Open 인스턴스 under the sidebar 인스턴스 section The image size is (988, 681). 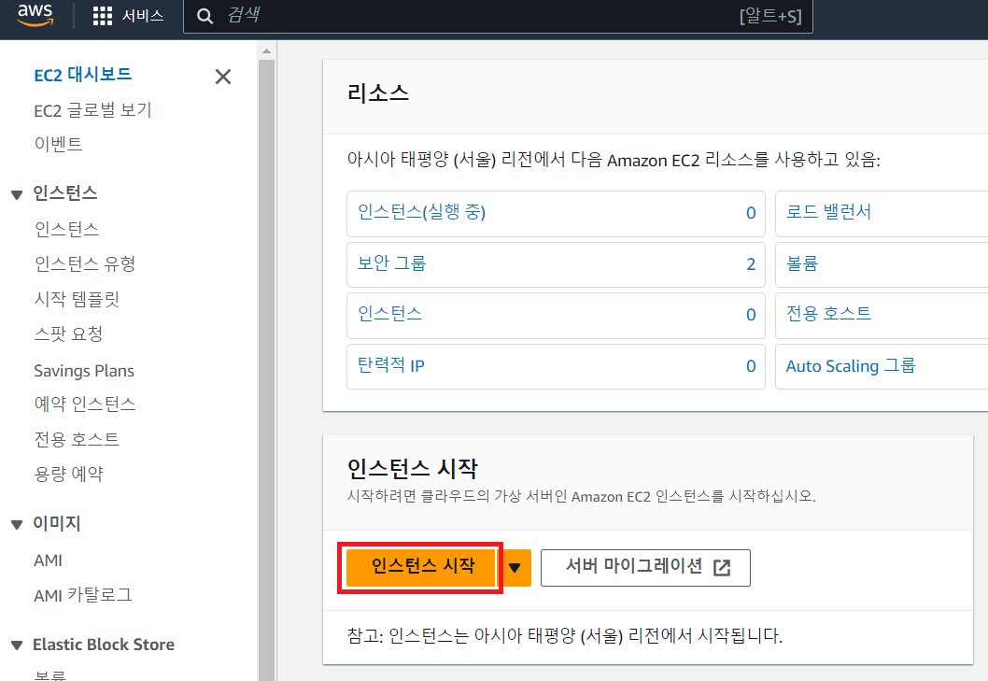66,229
